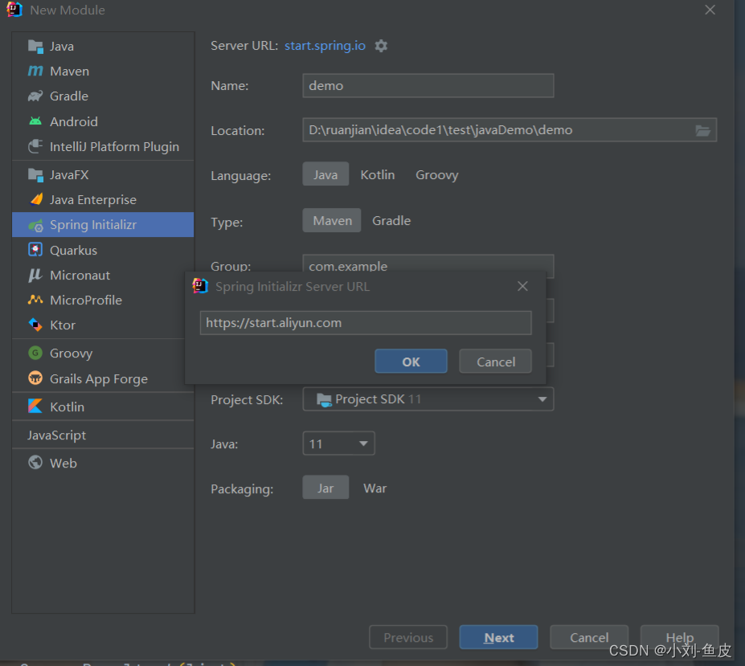
Task: Cancel the New Module wizard
Action: (x=589, y=638)
